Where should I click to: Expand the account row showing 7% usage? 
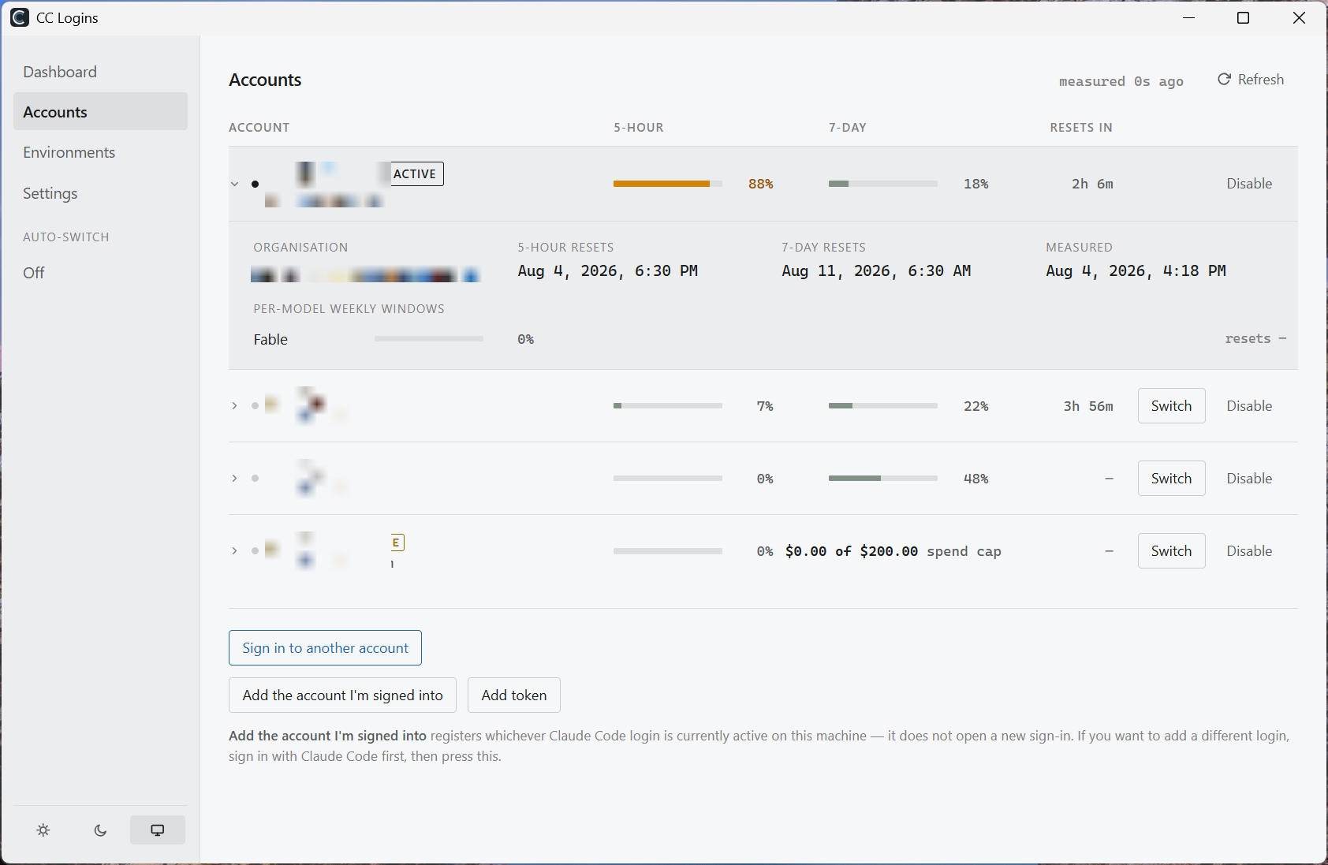point(234,406)
